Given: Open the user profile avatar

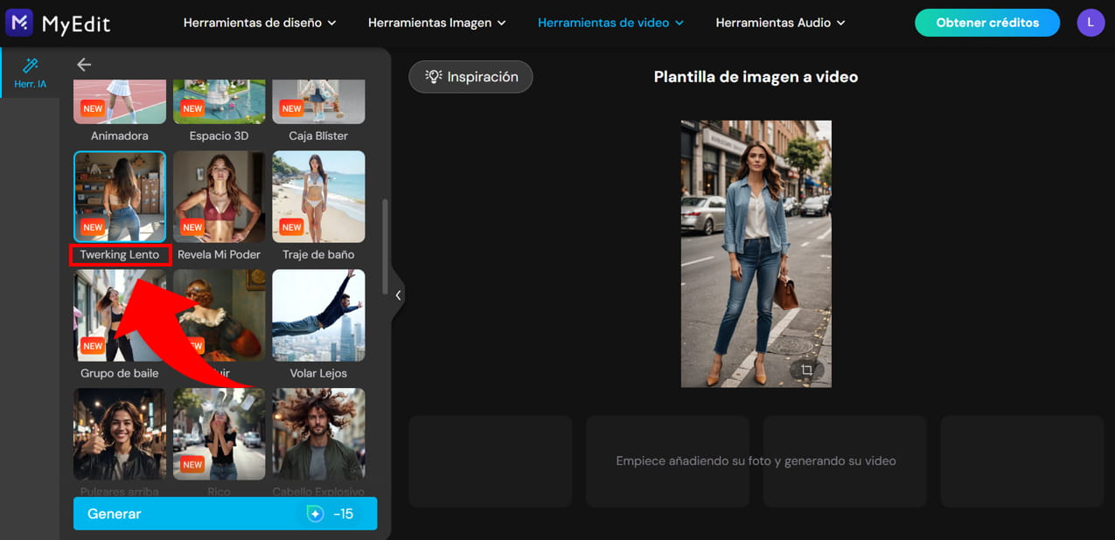Looking at the screenshot, I should point(1091,22).
